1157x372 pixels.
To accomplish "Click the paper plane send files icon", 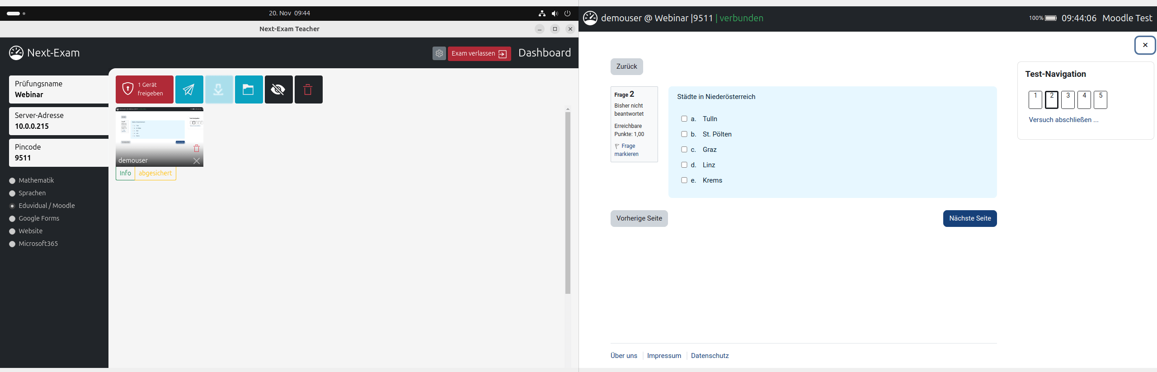I will tap(189, 89).
